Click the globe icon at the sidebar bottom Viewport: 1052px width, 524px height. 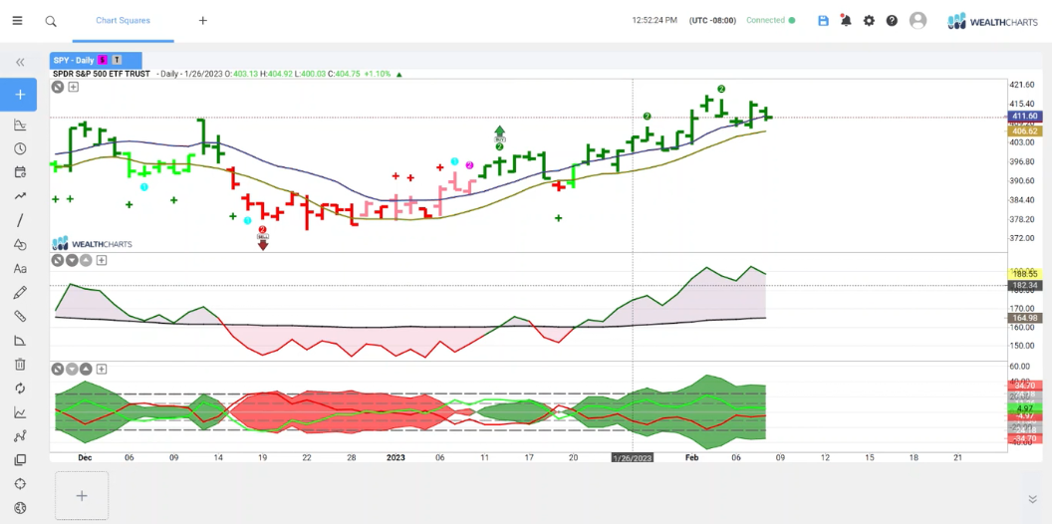tap(20, 507)
